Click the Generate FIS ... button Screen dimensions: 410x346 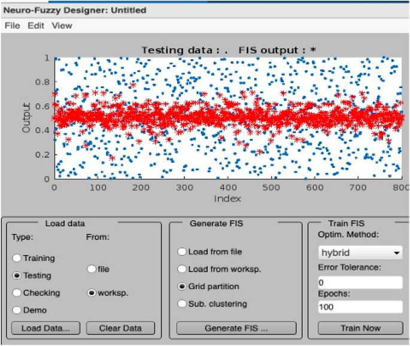point(236,328)
